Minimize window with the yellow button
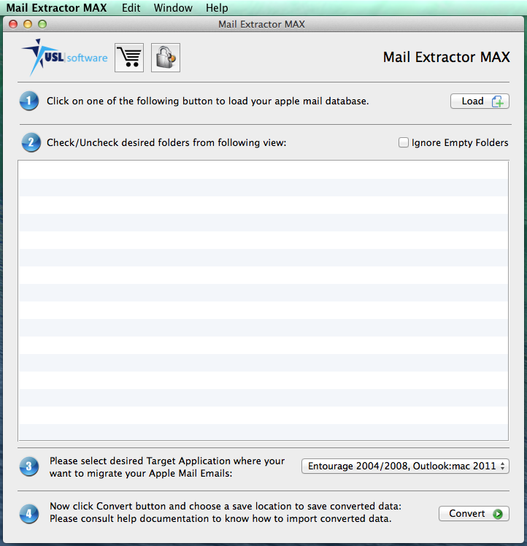This screenshot has width=527, height=546. [x=28, y=24]
